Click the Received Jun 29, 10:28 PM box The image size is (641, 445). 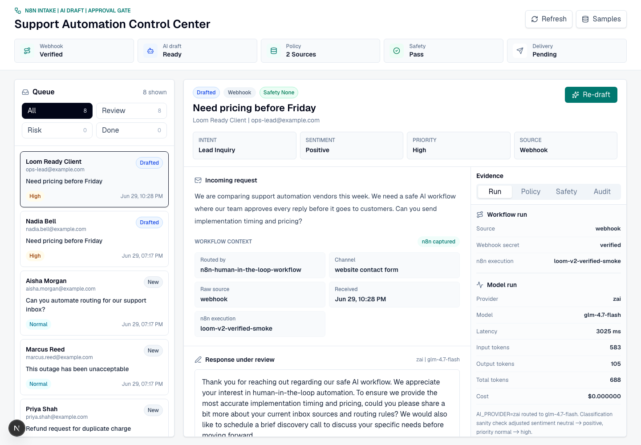394,295
